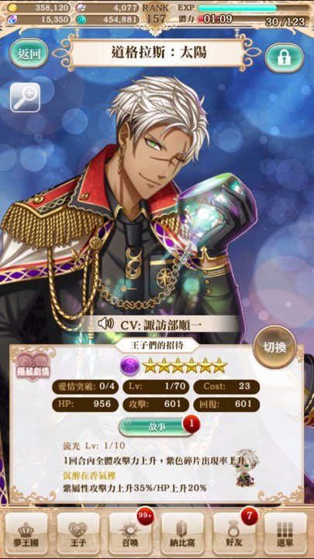
Task: Toggle the lock icon for this card
Action: point(284,57)
